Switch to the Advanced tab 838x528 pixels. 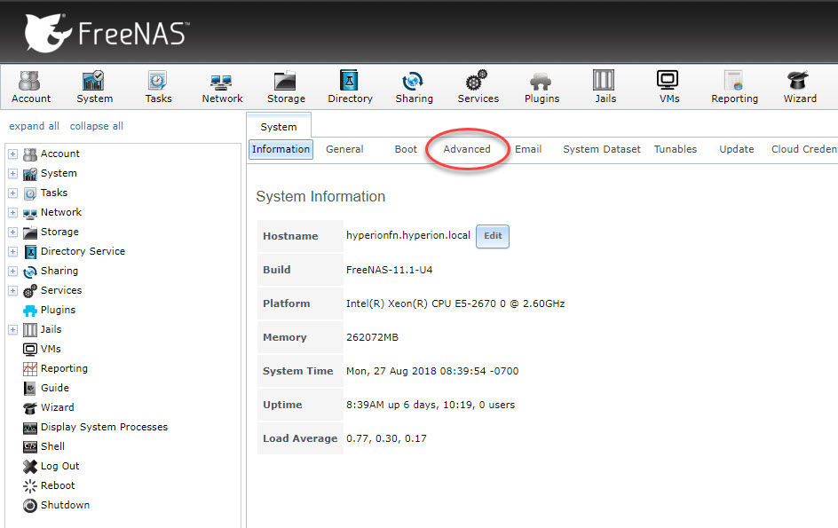pos(467,149)
